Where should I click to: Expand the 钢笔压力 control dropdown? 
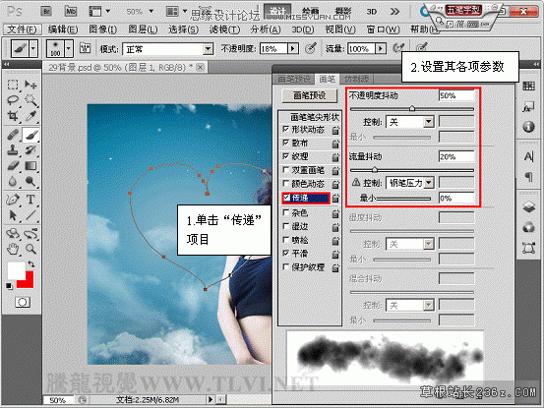[410, 183]
